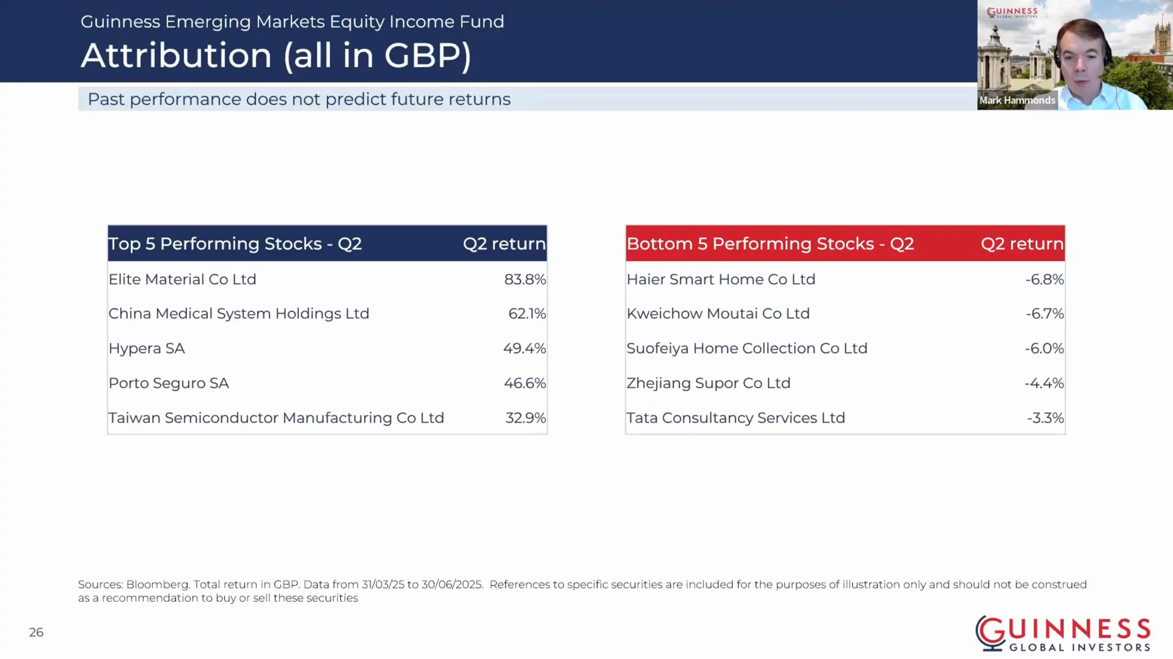
Task: Click the slide number 26
Action: tap(36, 632)
